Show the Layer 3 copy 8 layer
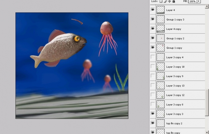The width and height of the screenshot is (209, 134). [x=153, y=104]
